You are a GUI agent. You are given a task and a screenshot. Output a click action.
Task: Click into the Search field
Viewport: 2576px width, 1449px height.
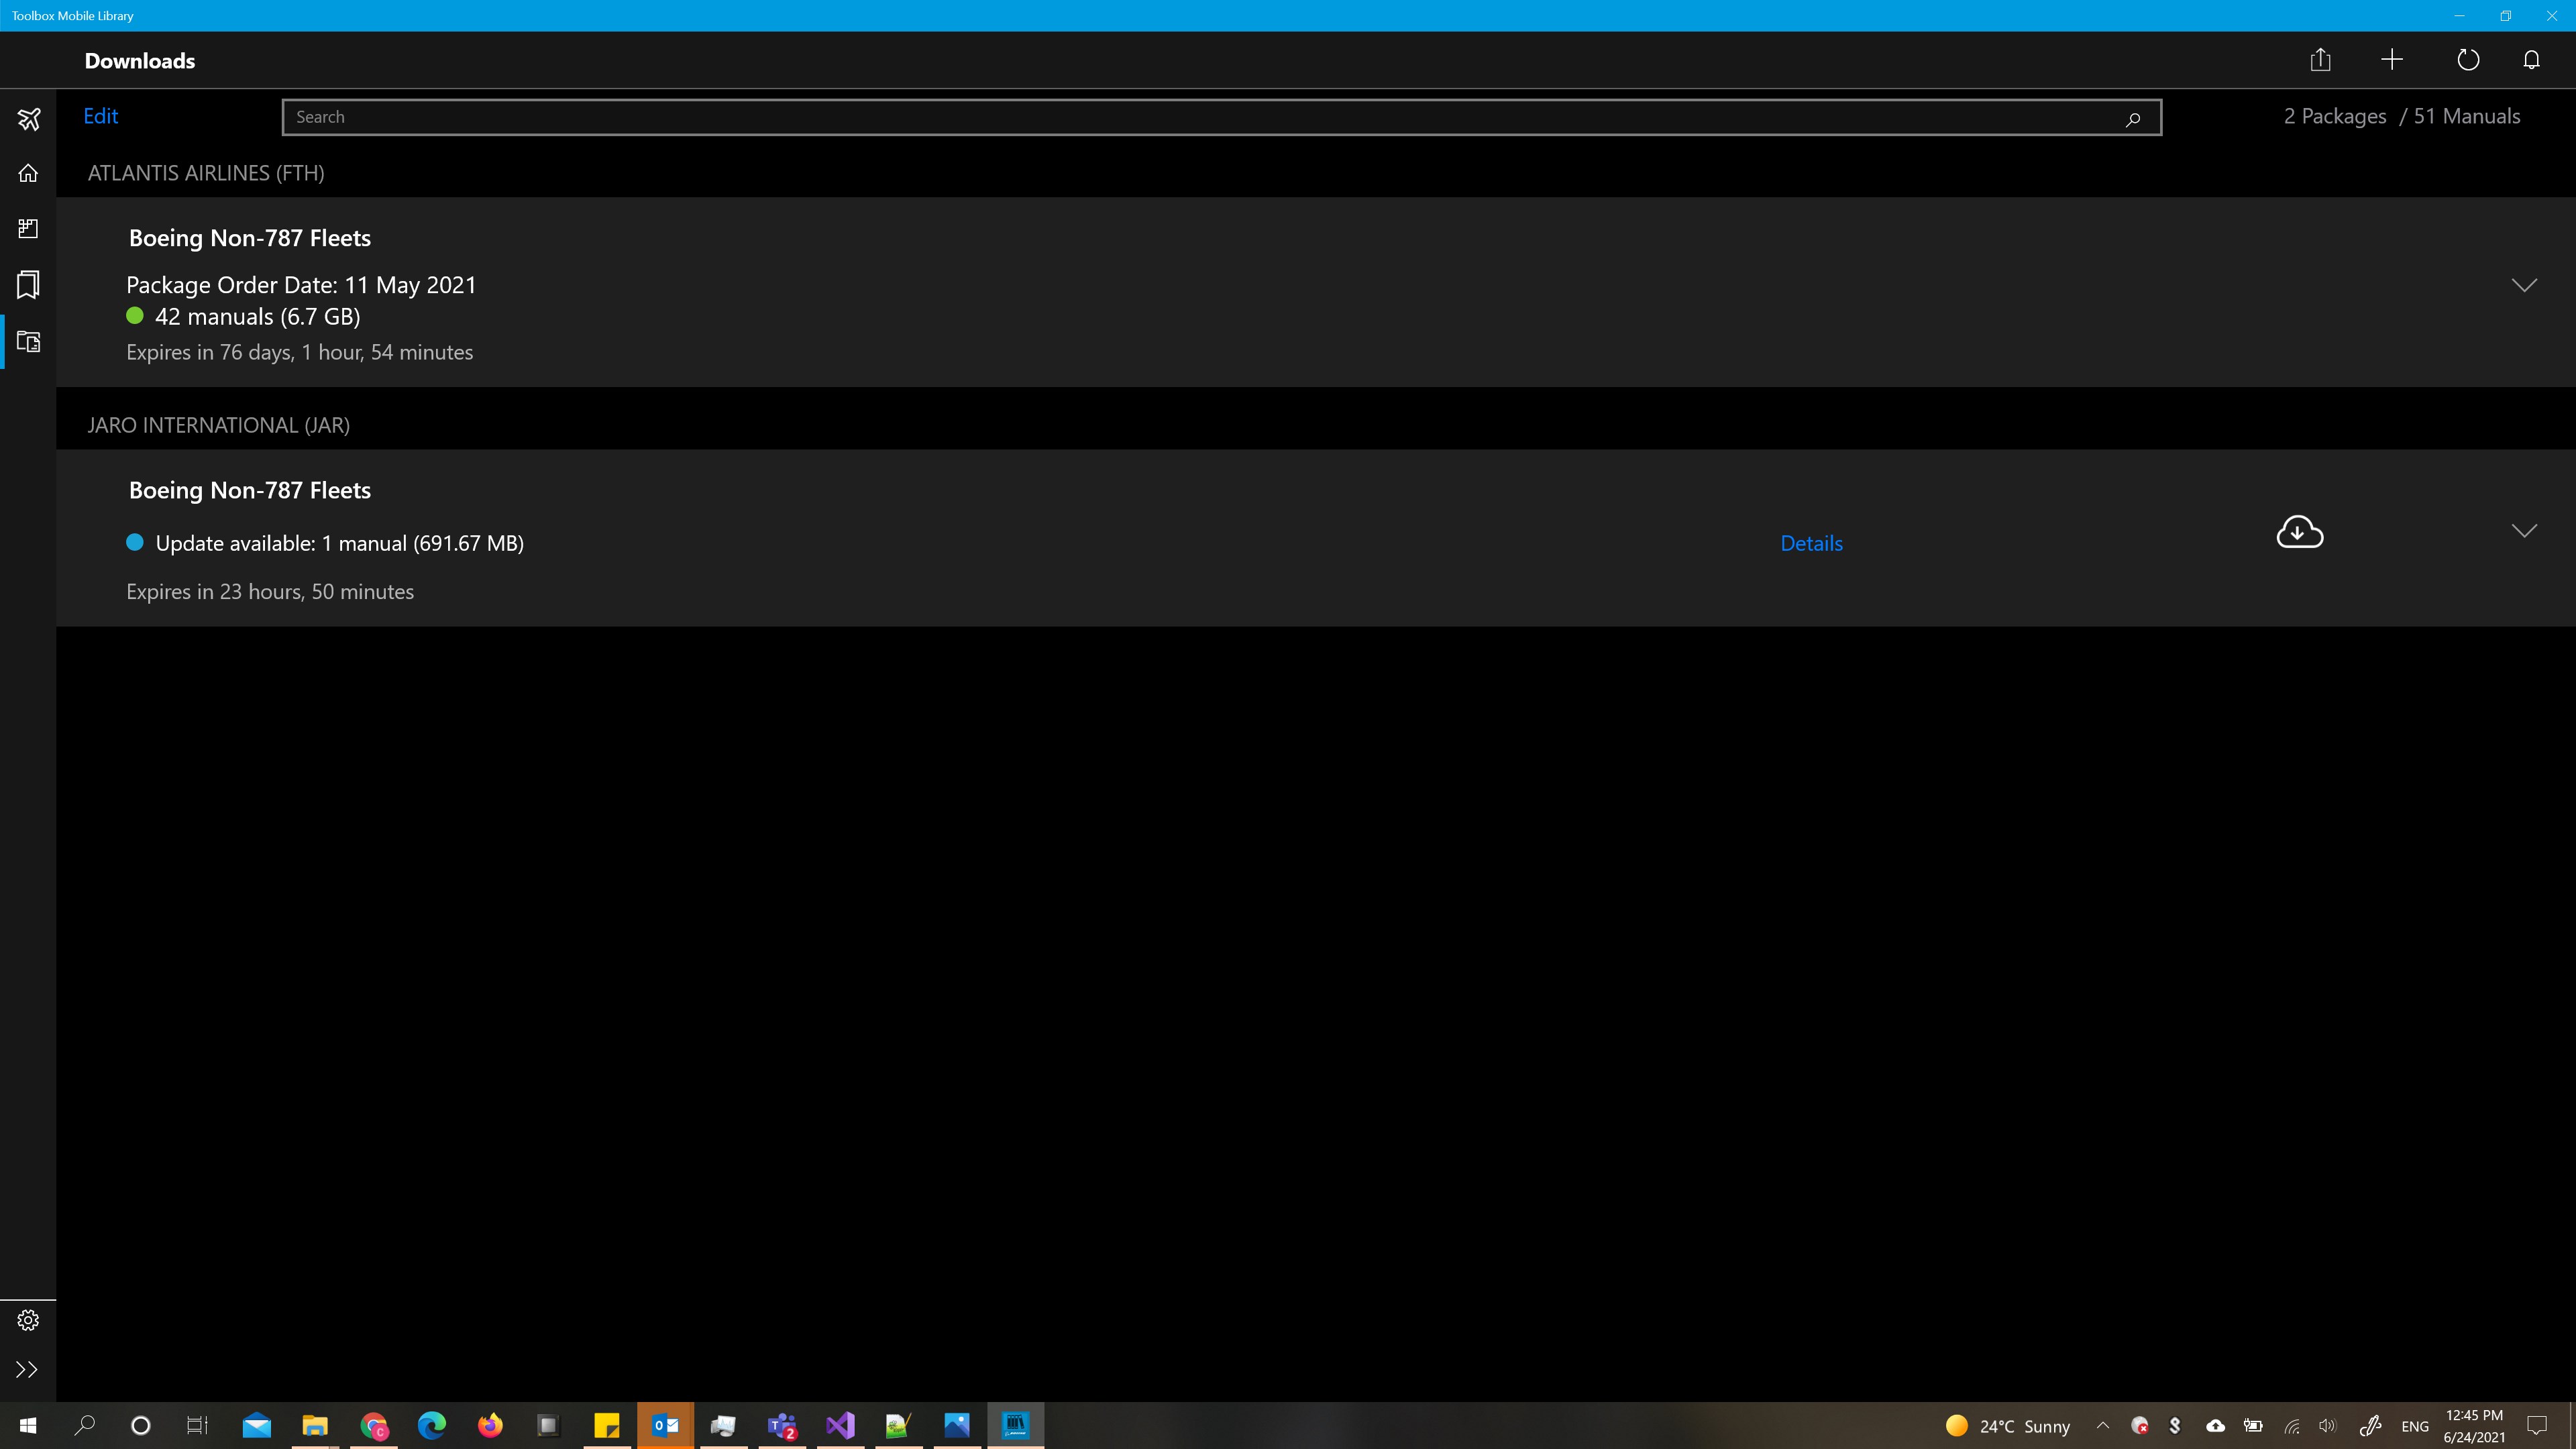pos(1200,117)
